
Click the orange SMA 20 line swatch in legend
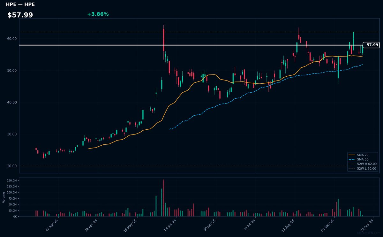point(352,155)
